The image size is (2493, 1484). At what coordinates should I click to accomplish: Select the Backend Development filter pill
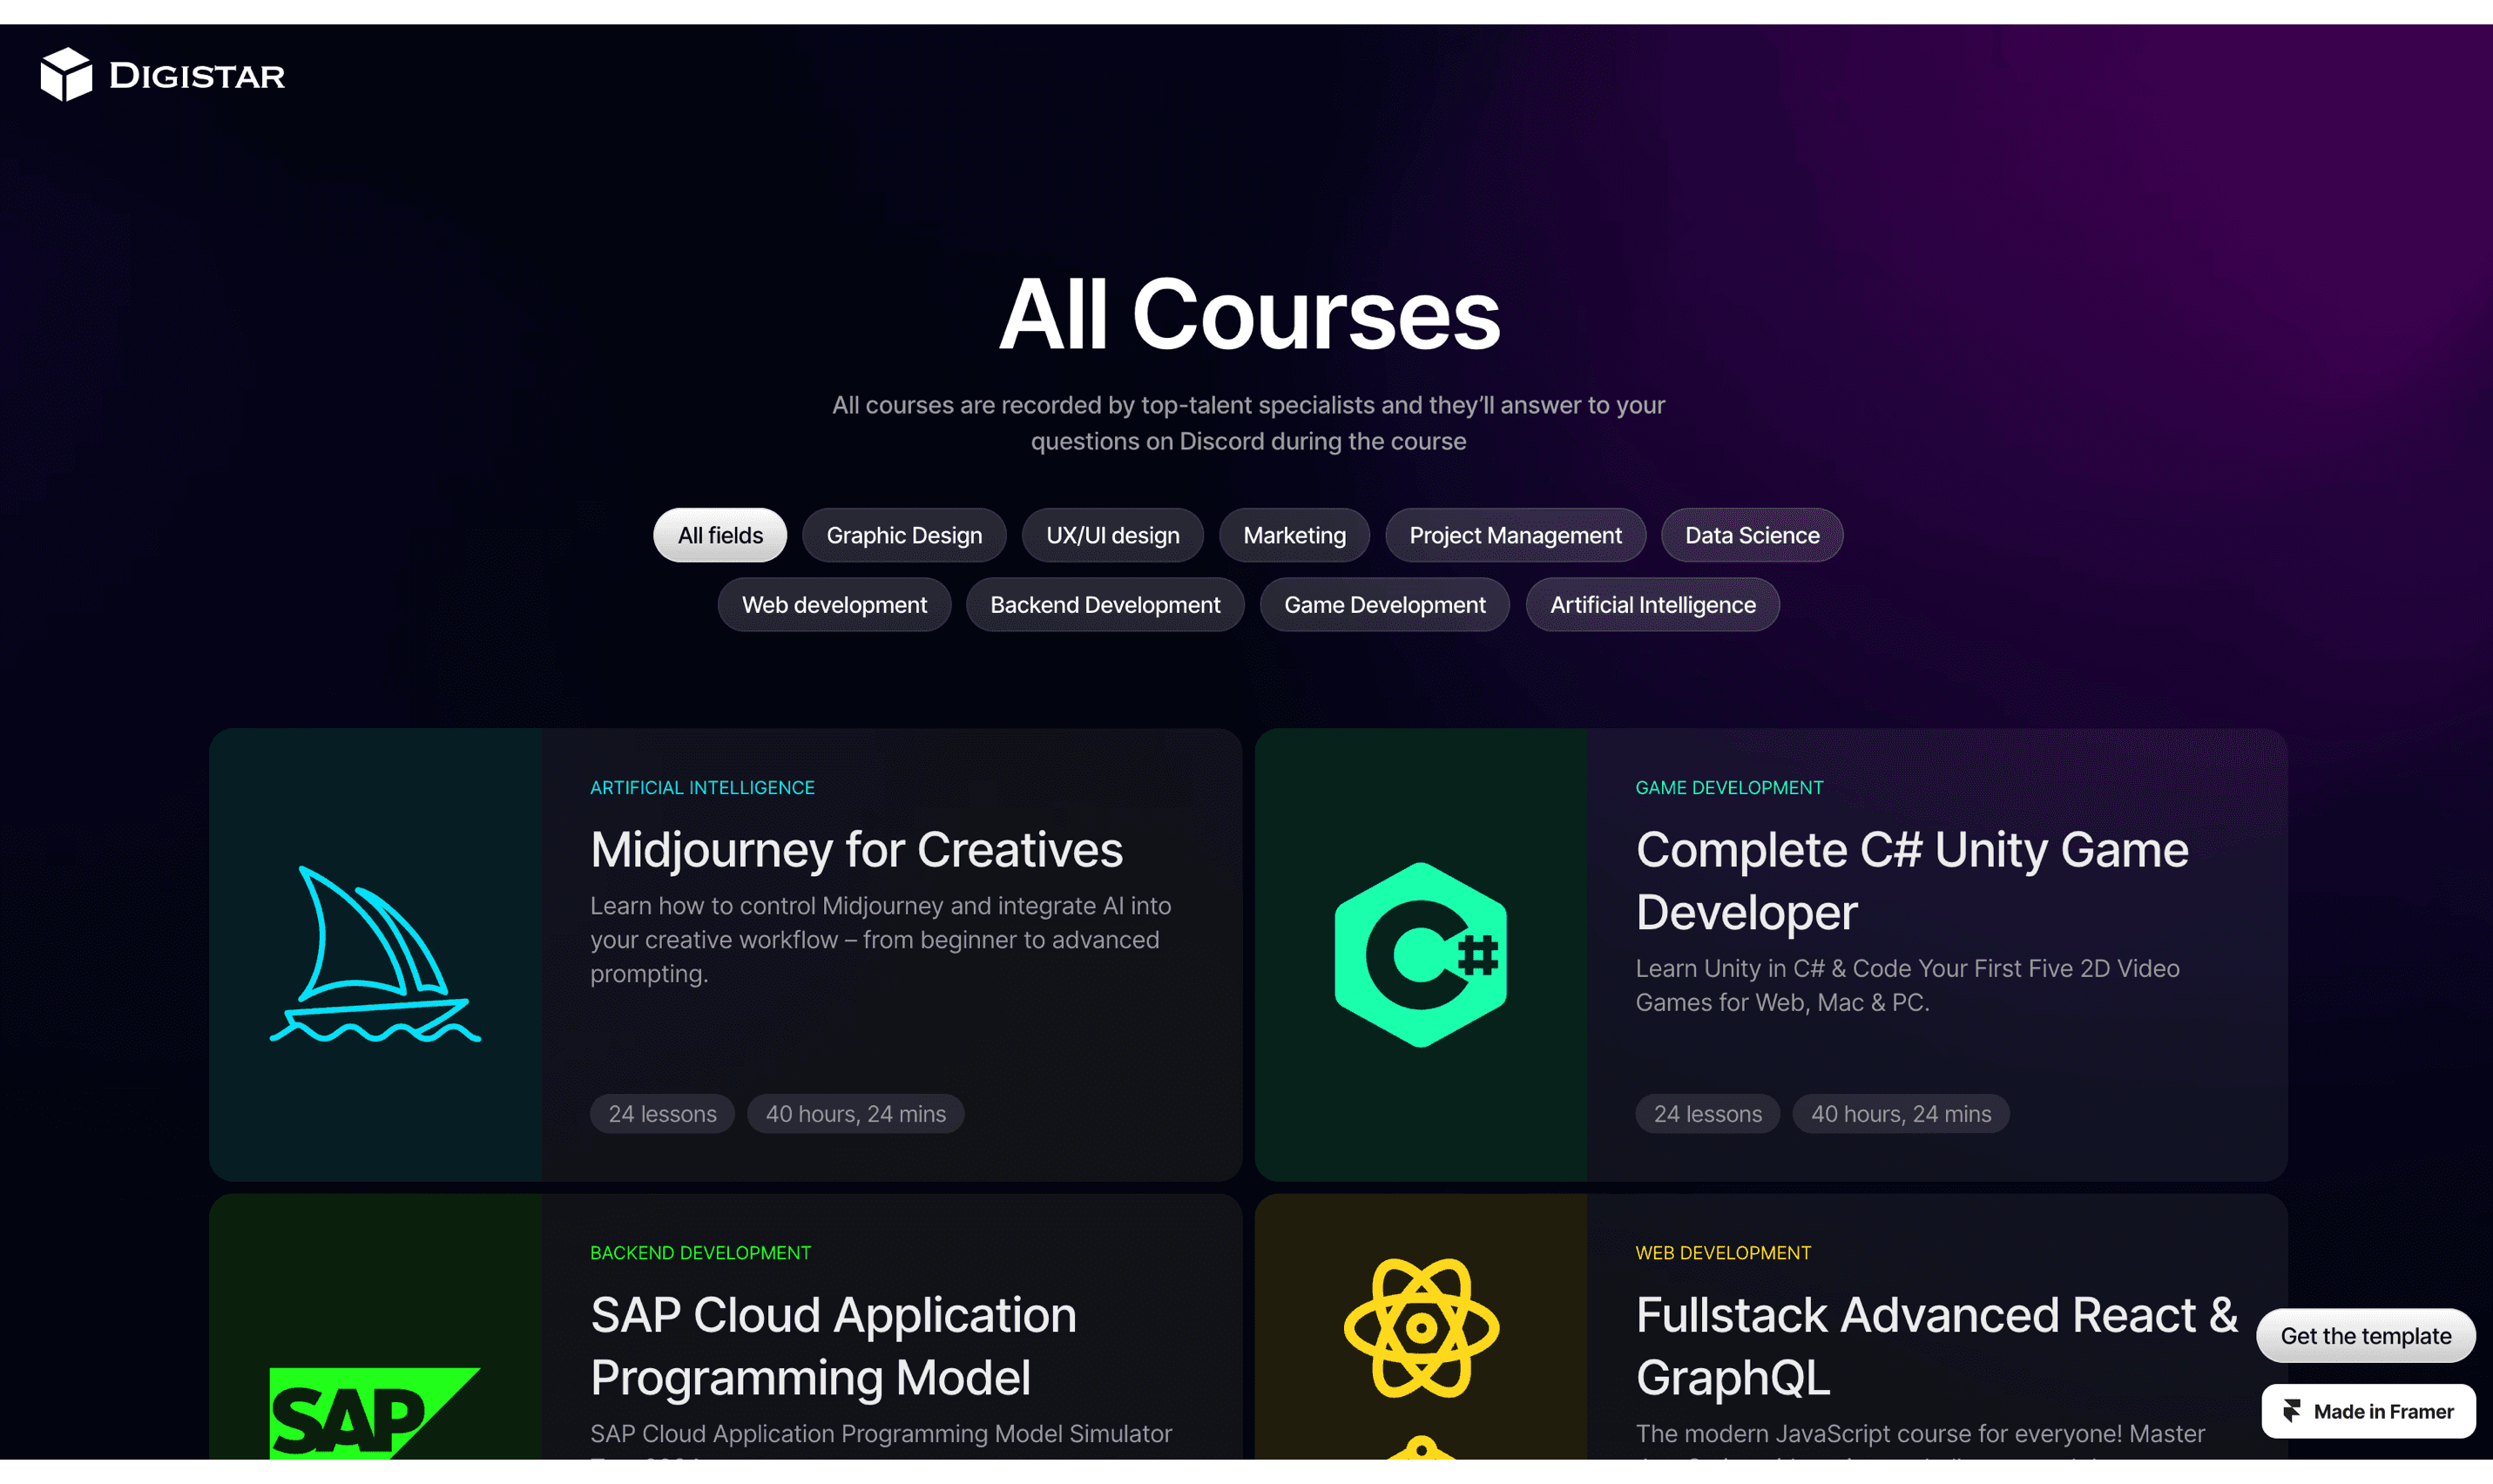(x=1105, y=605)
